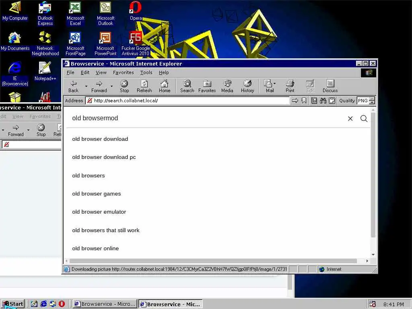Expand Forward button history dropdown arrow

tap(111, 86)
